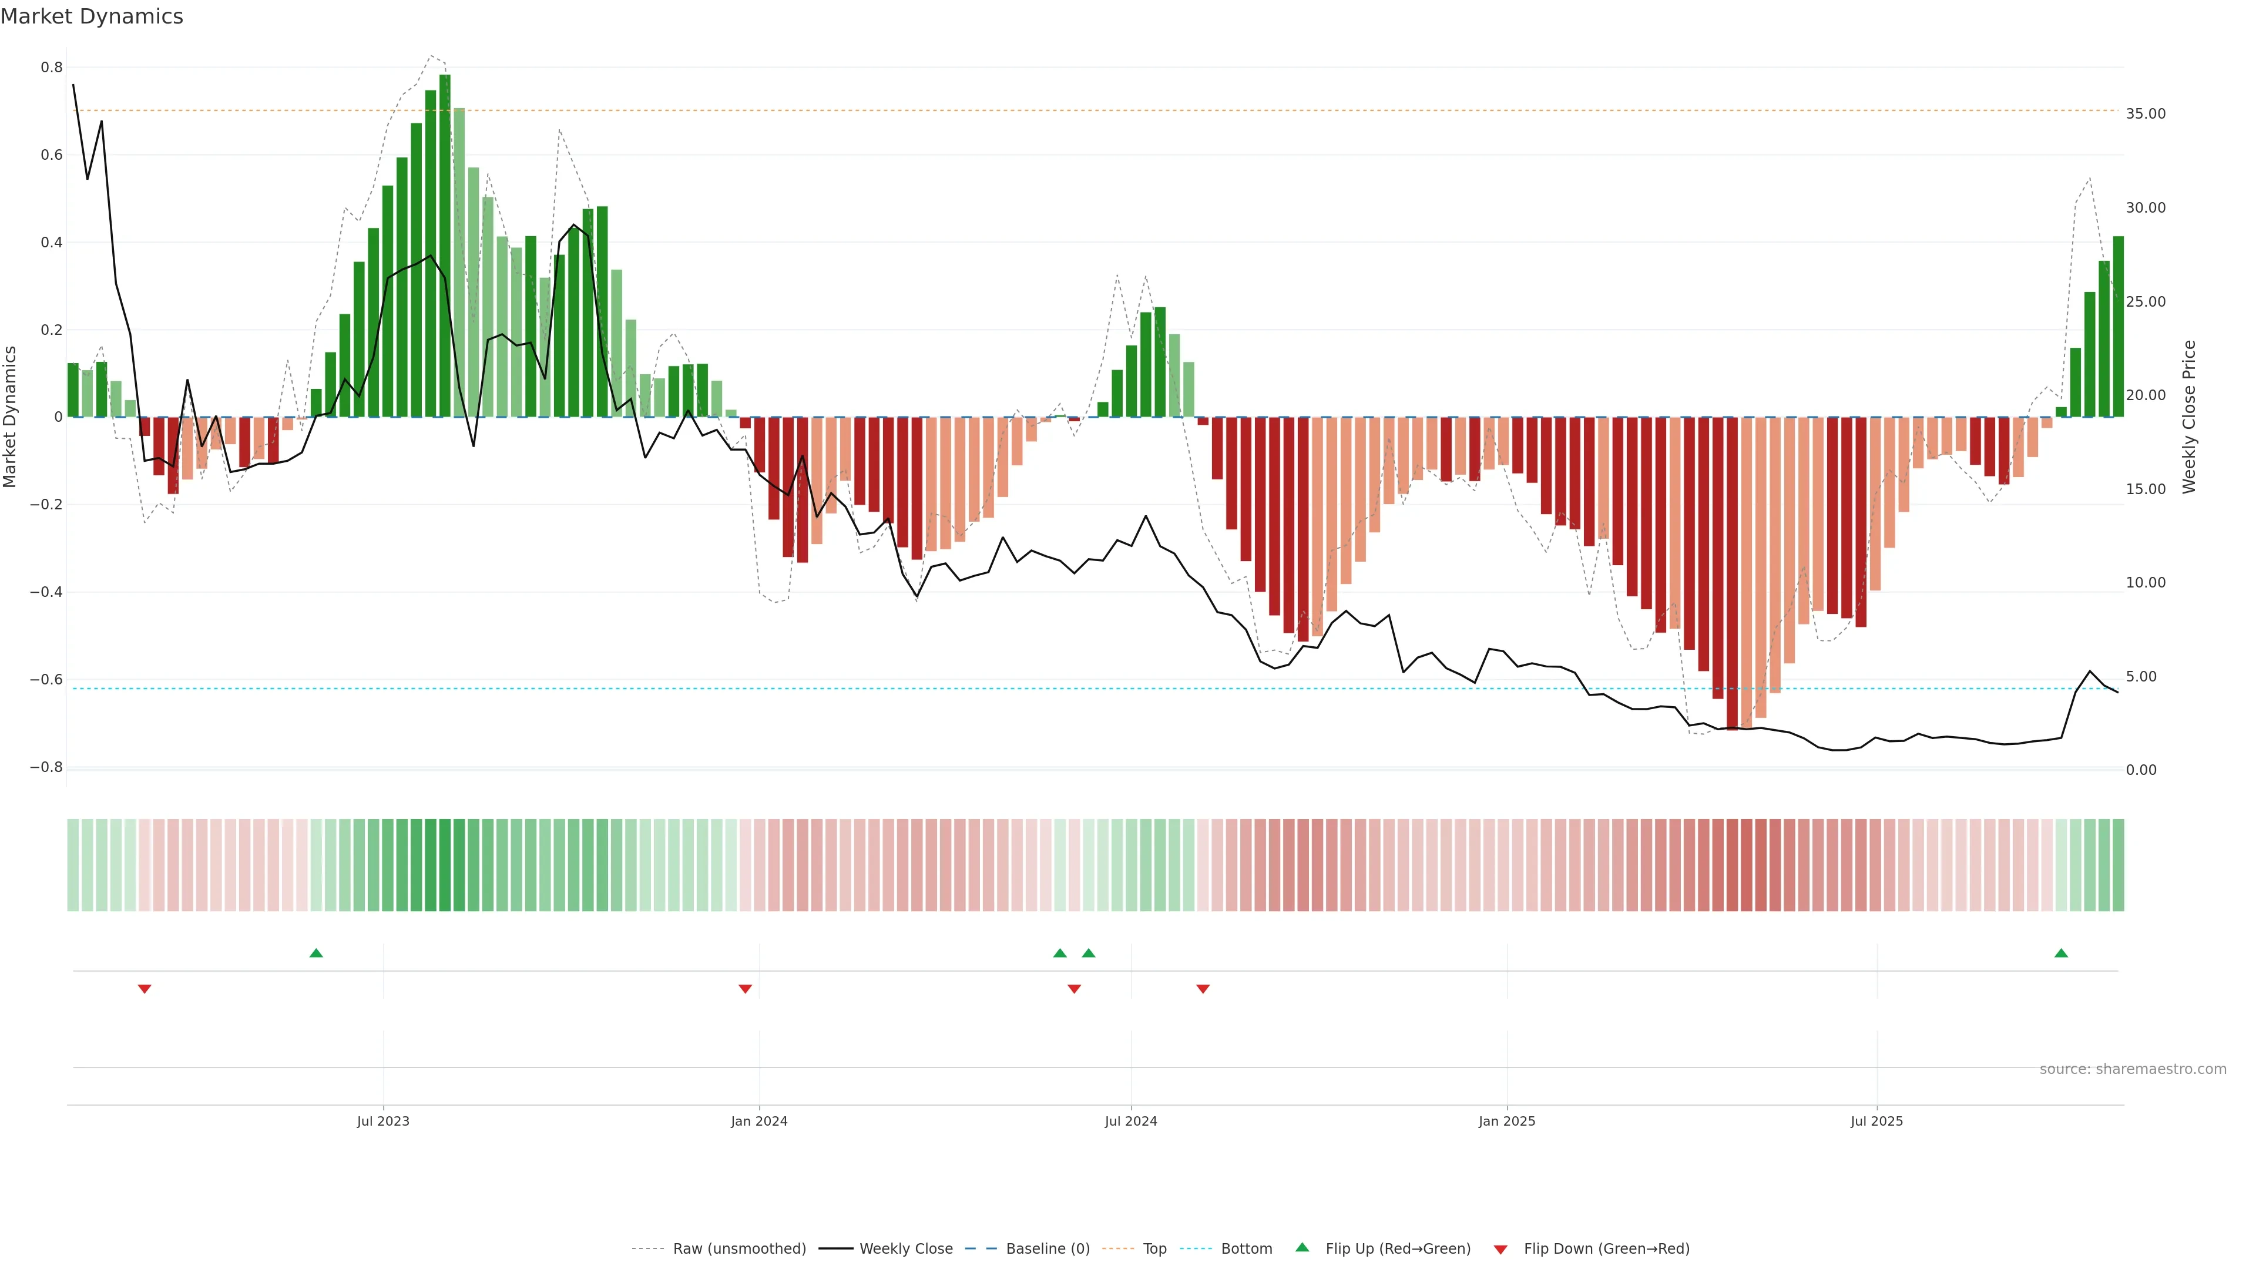Click the Jul 2023 x-axis label
Image resolution: width=2256 pixels, height=1269 pixels.
(x=382, y=1121)
